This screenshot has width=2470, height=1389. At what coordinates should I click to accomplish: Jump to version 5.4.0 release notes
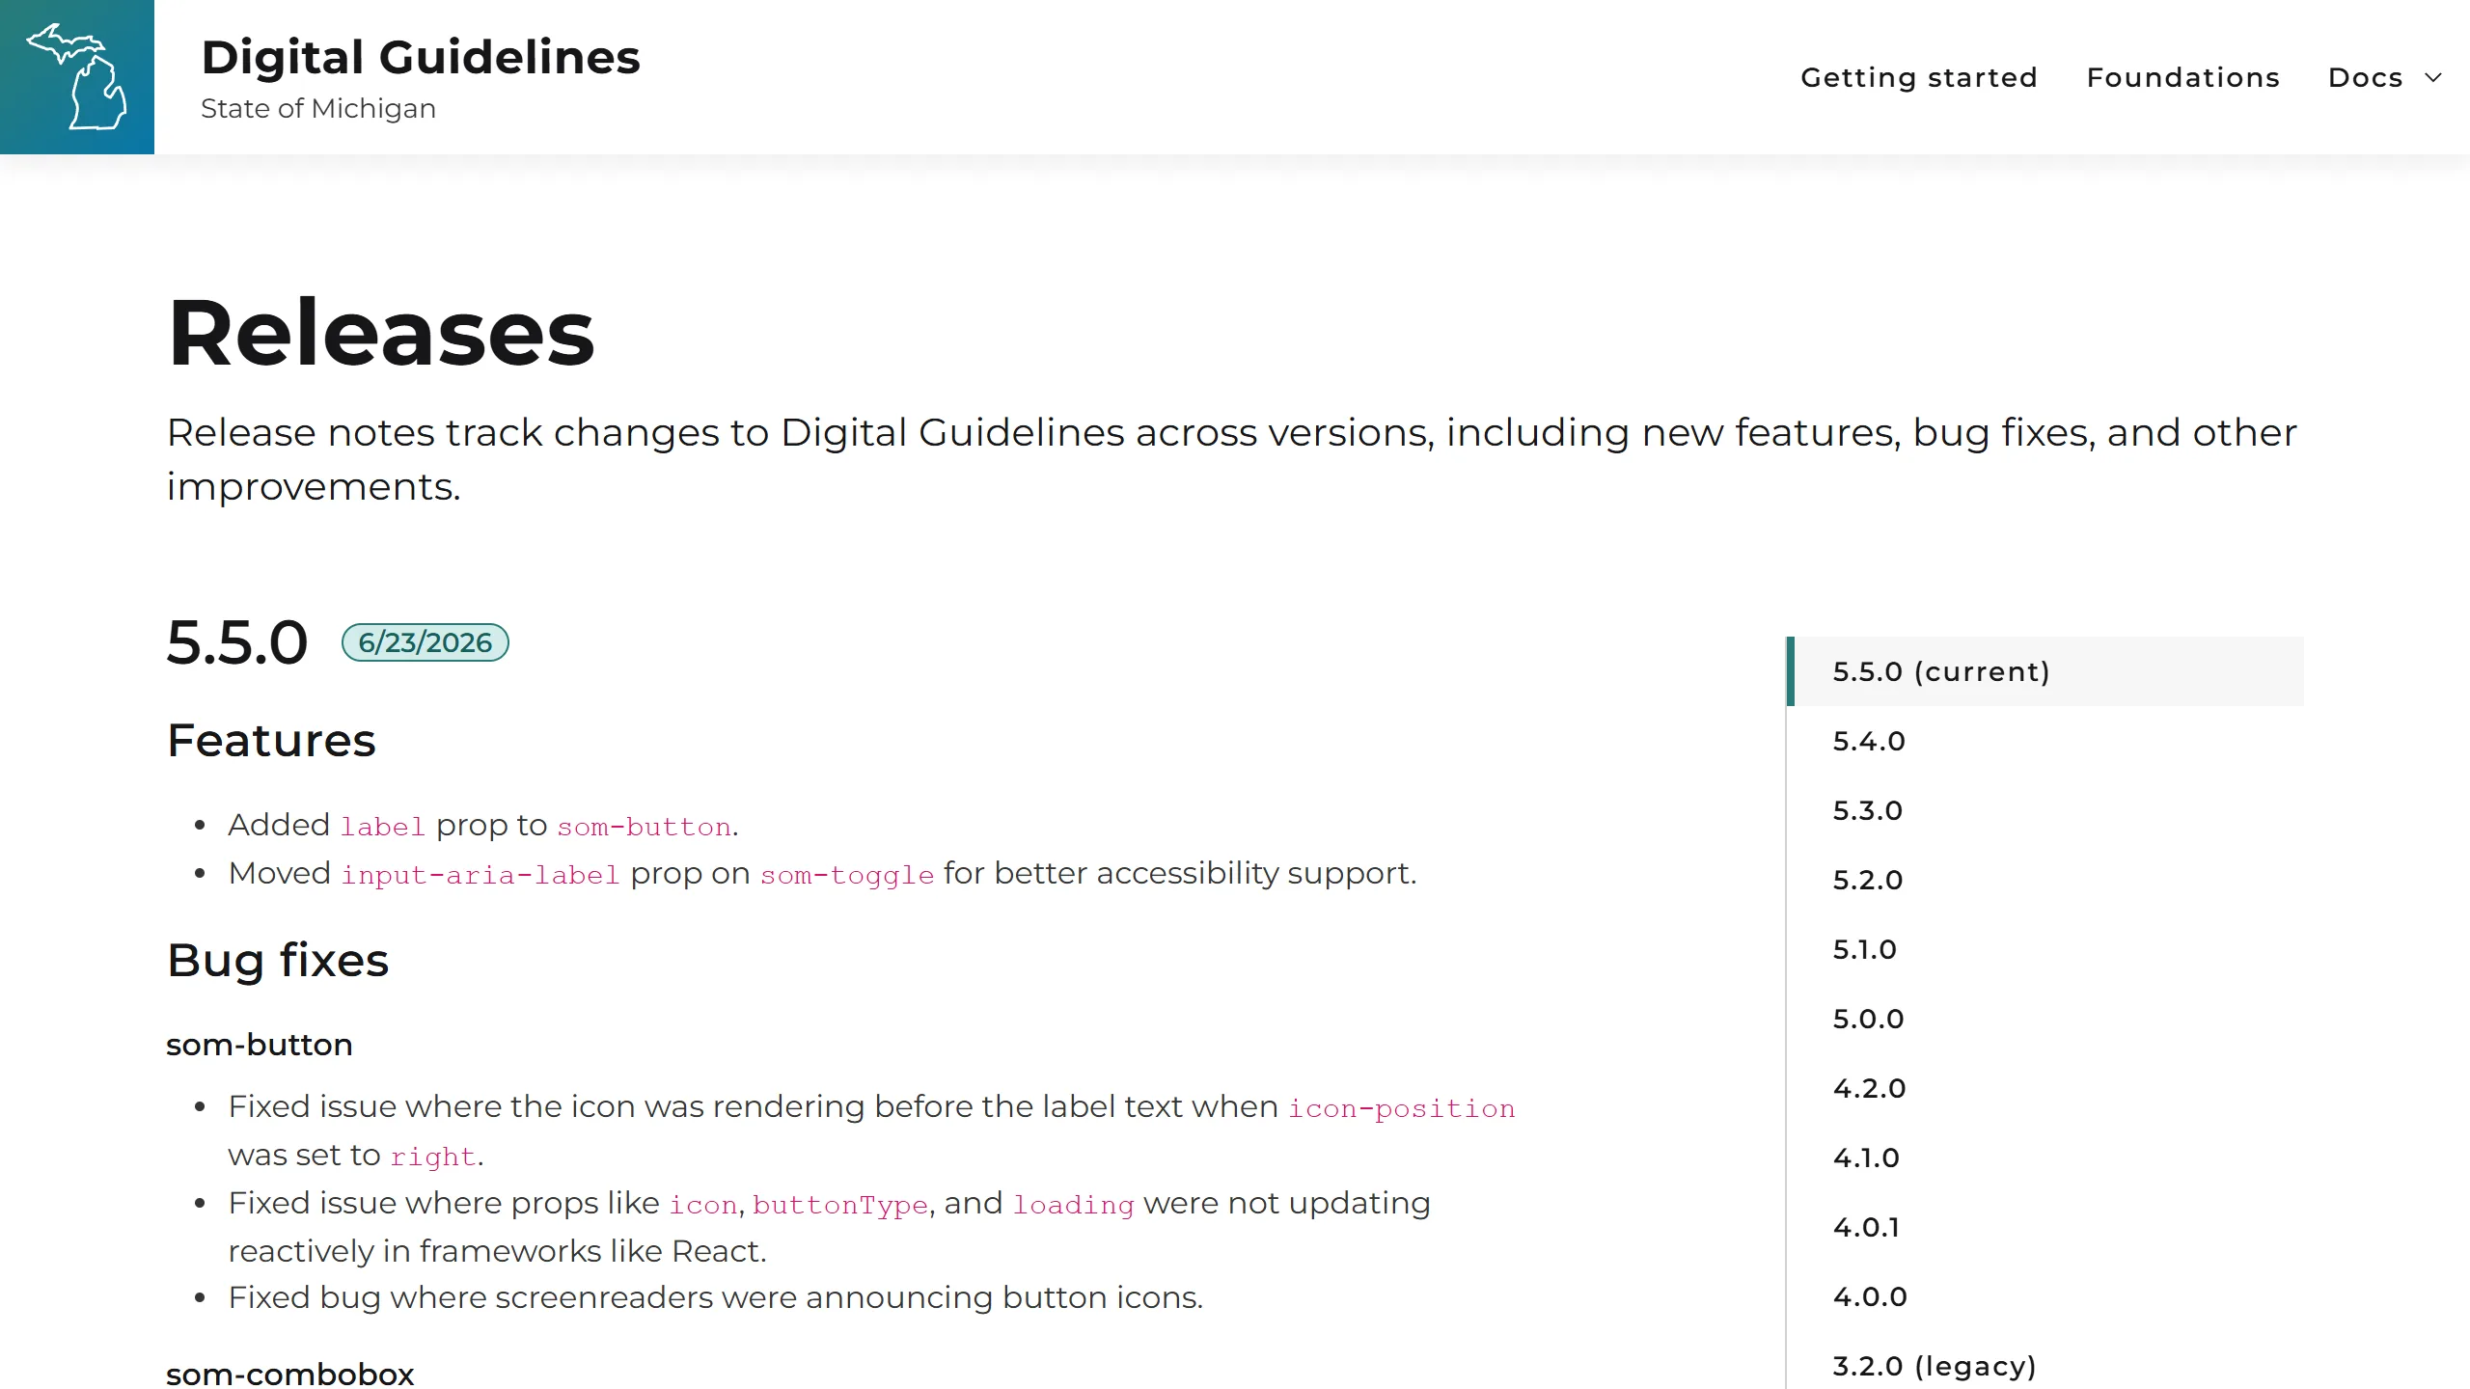click(2045, 741)
